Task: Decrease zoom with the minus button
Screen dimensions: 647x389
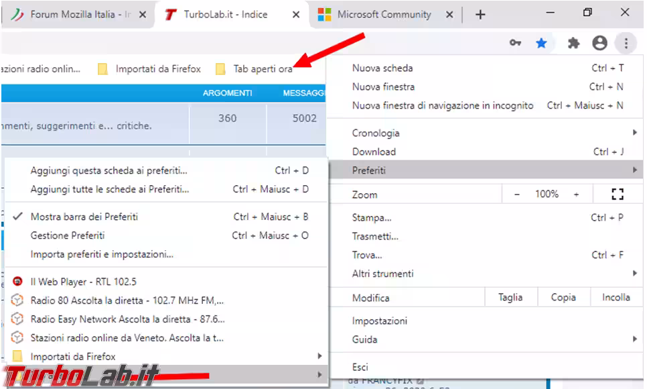Action: pyautogui.click(x=516, y=194)
